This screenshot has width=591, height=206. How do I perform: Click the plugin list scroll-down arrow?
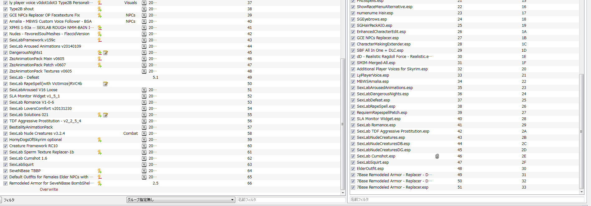pyautogui.click(x=581, y=192)
